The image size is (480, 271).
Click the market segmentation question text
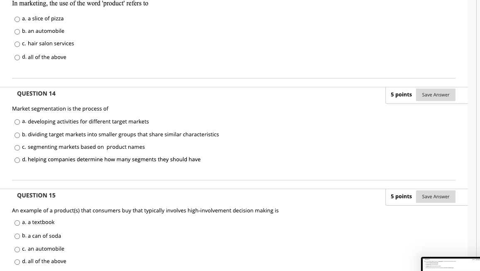point(60,108)
